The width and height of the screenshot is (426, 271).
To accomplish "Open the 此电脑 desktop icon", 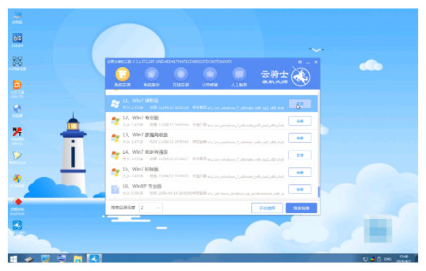I will point(18,17).
